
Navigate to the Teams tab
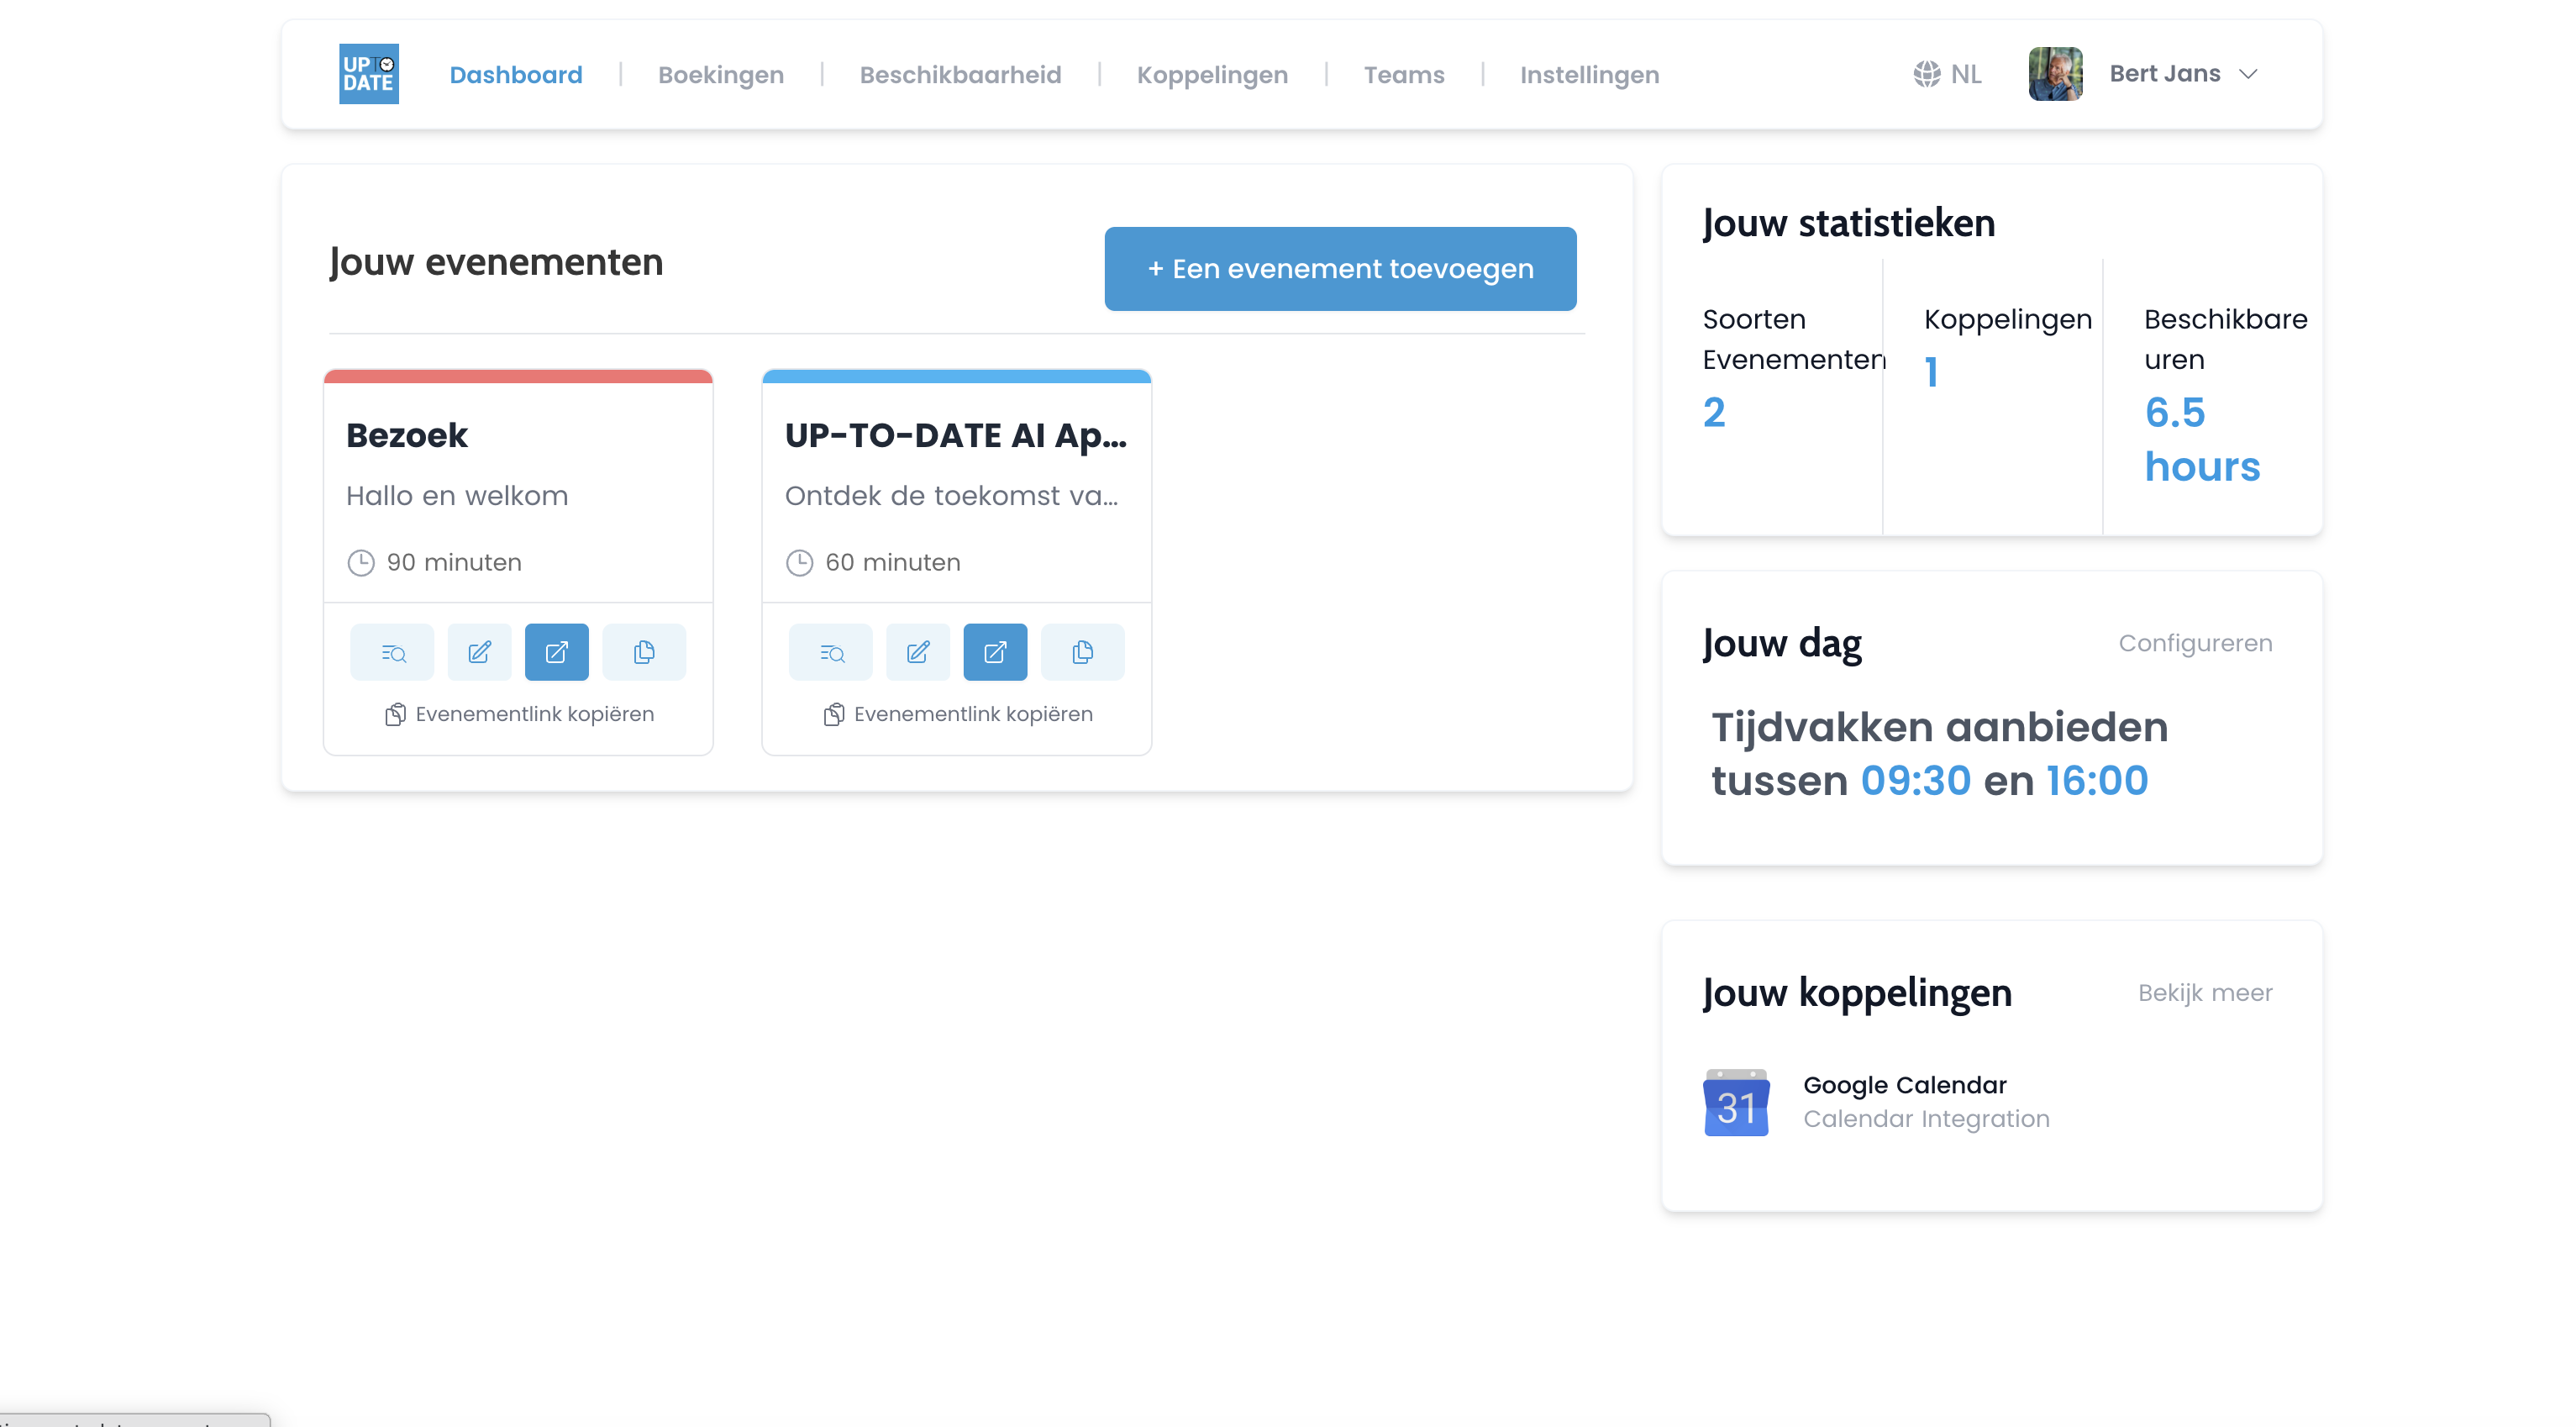[x=1404, y=74]
